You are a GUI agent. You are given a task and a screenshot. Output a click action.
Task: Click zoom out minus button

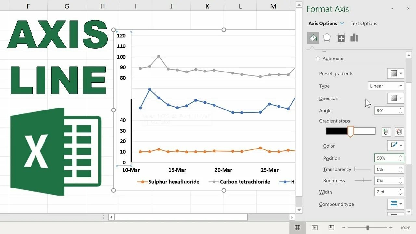pyautogui.click(x=344, y=228)
